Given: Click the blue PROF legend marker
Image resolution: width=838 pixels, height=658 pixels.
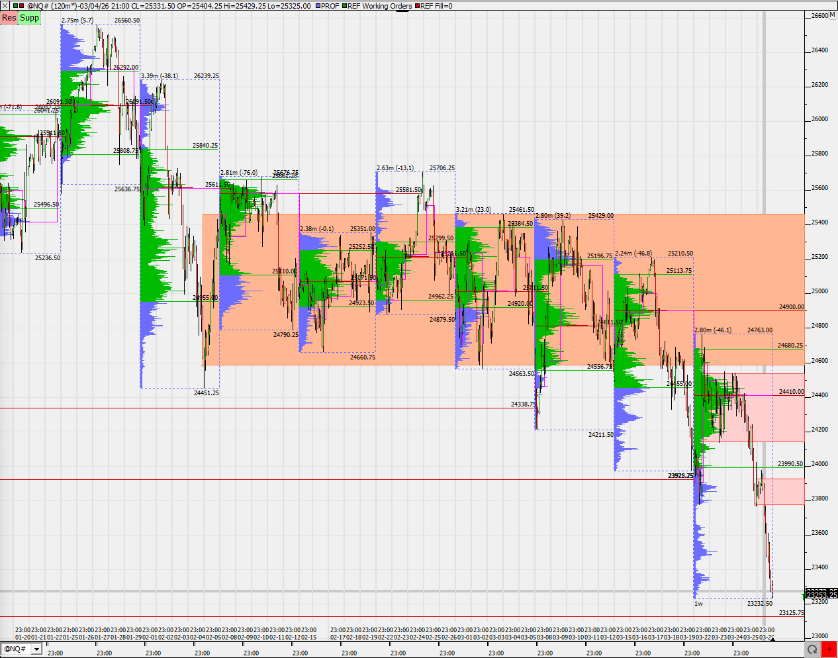Looking at the screenshot, I should point(318,6).
